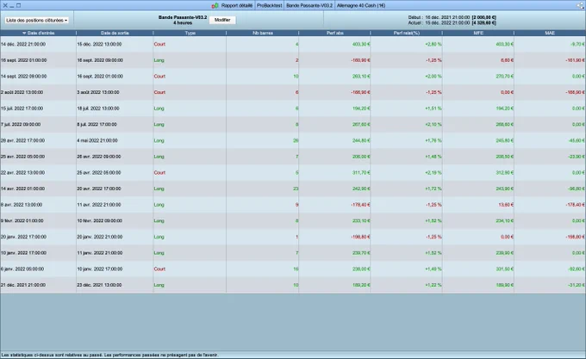Viewport: 586px width, 359px height.
Task: Click the -178,40 € Perf abs value
Action: click(x=360, y=205)
